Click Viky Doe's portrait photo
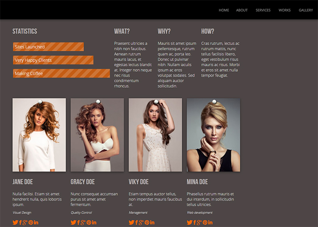The width and height of the screenshot is (318, 227). coord(155,135)
